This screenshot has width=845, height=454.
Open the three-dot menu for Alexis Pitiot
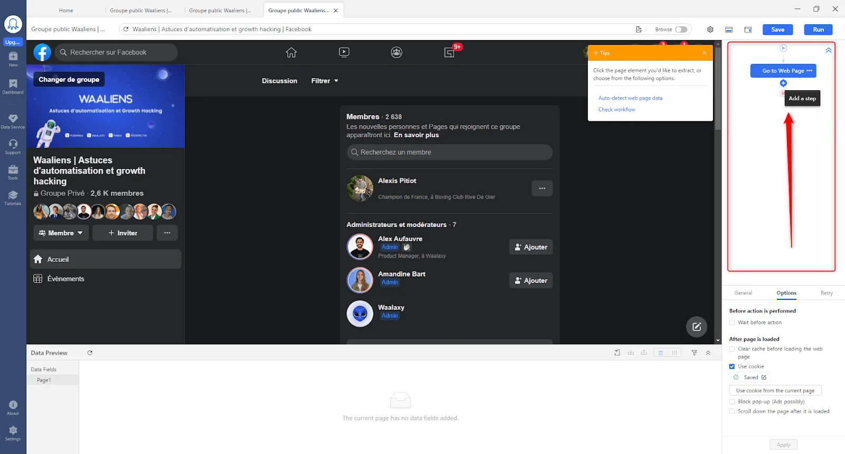542,188
